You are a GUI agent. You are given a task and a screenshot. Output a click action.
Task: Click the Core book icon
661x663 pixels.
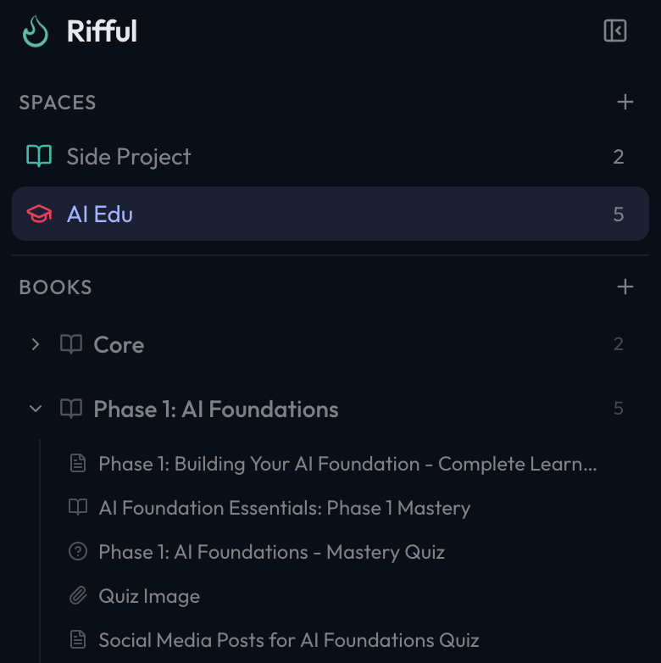[x=71, y=344]
